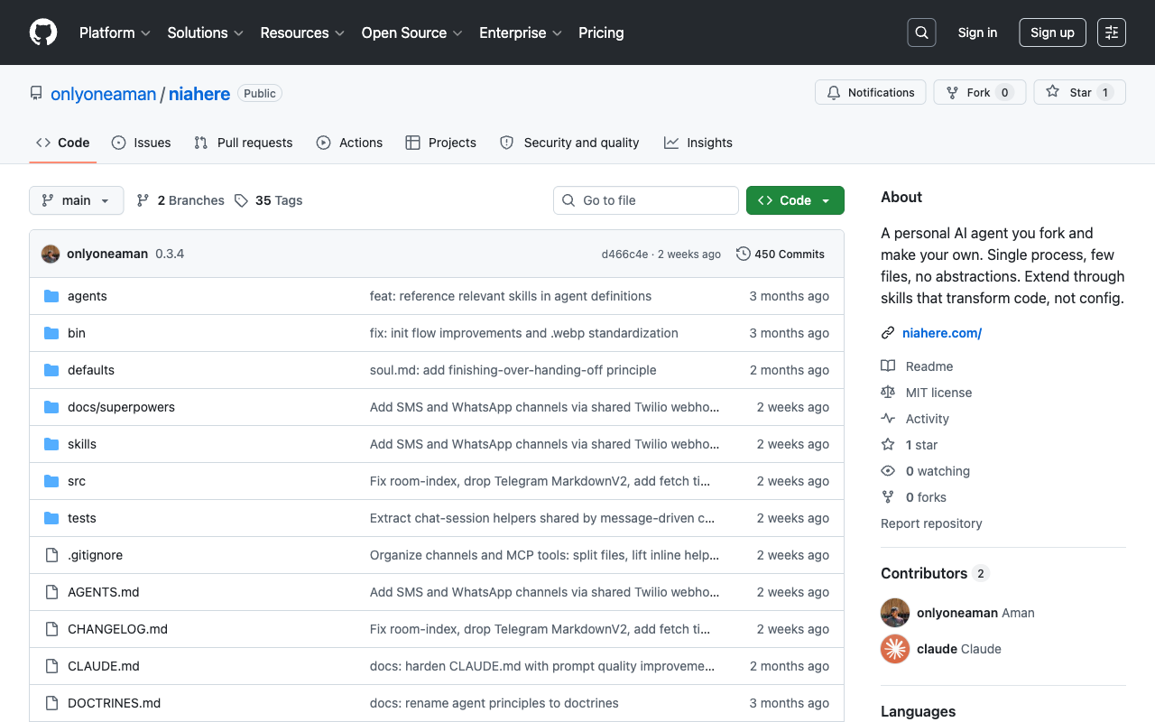The width and height of the screenshot is (1155, 722).
Task: Open commit 'soul.md: add finishing-over-handing-off principle'
Action: click(513, 370)
